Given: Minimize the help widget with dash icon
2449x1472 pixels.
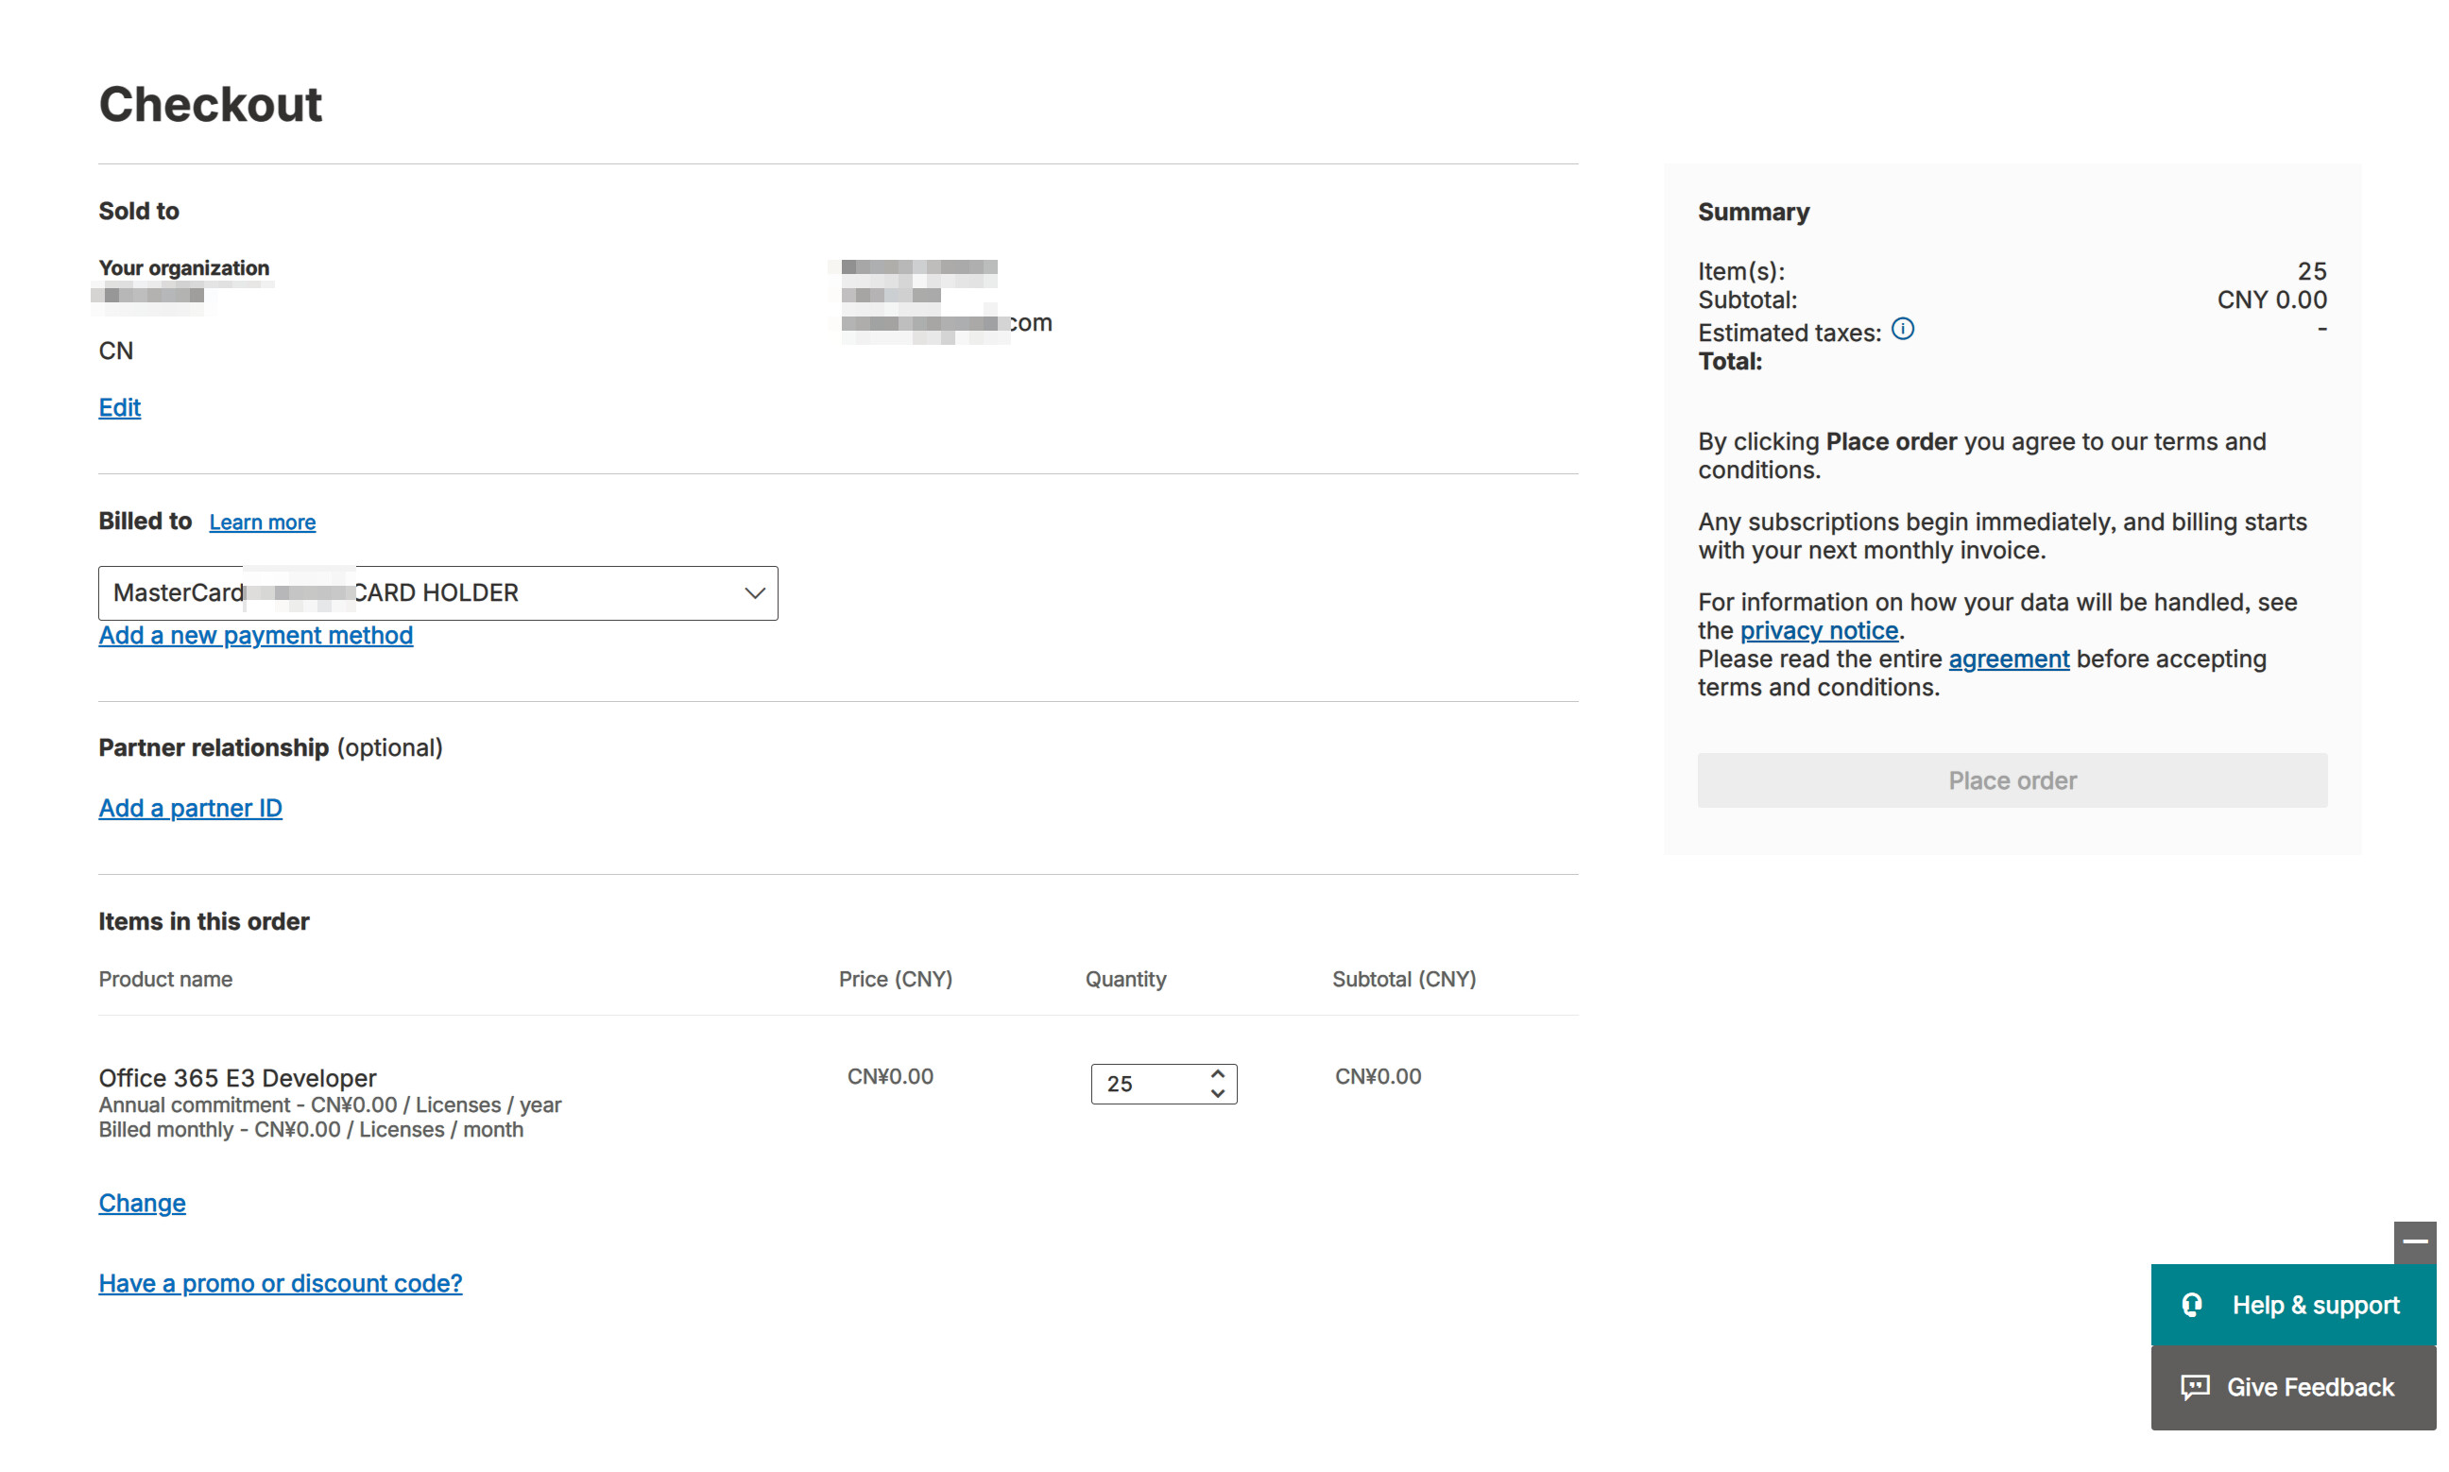Looking at the screenshot, I should (2414, 1241).
